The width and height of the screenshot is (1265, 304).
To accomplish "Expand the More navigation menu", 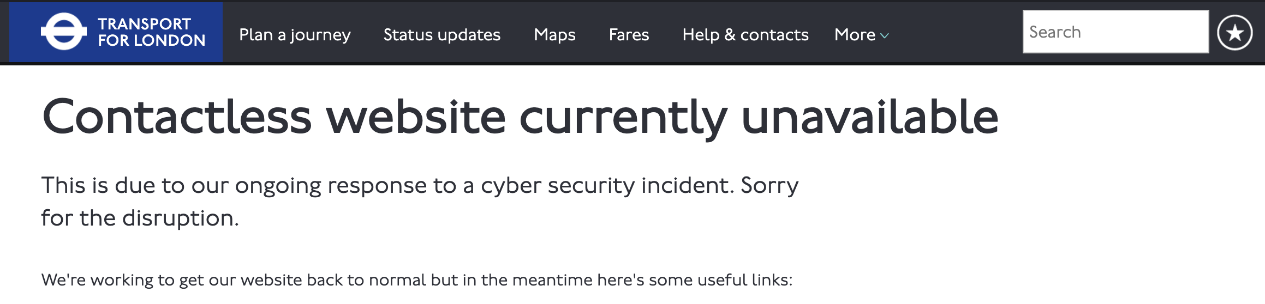I will pyautogui.click(x=861, y=35).
